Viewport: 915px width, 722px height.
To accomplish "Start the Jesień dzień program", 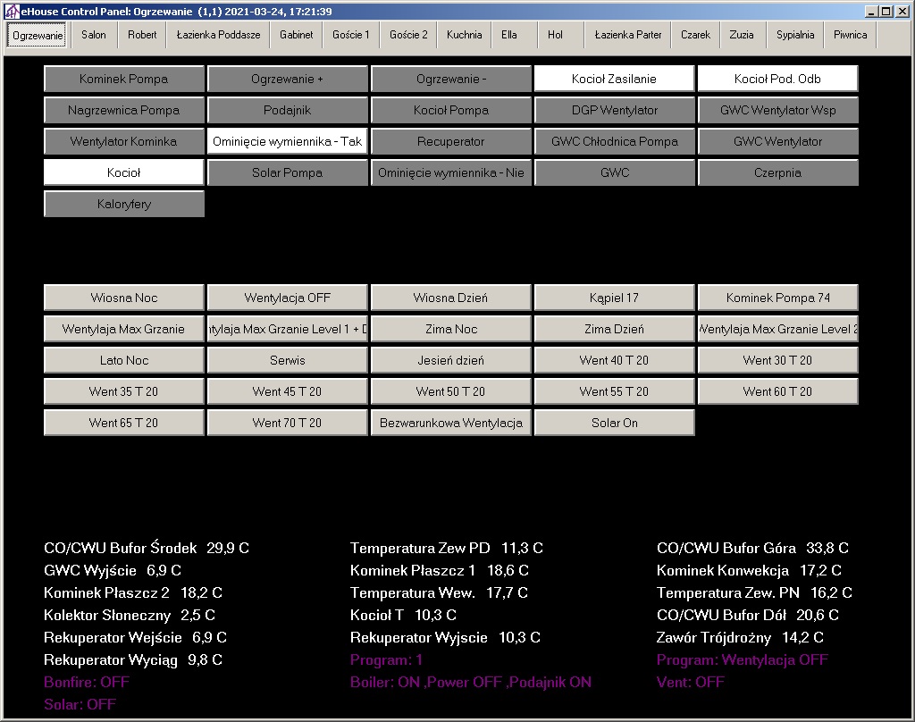I will 450,361.
